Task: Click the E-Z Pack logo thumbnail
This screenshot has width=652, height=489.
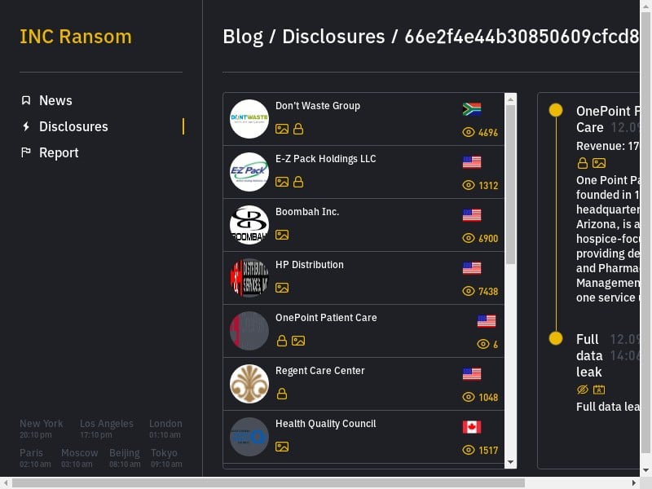Action: tap(249, 172)
